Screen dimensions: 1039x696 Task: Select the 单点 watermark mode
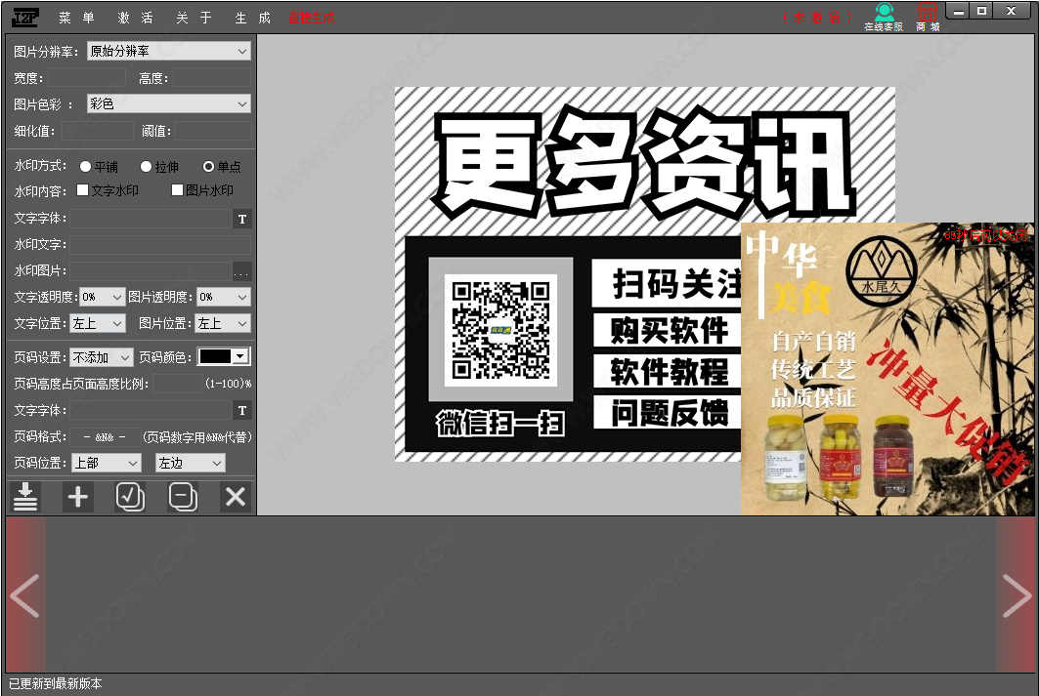222,167
